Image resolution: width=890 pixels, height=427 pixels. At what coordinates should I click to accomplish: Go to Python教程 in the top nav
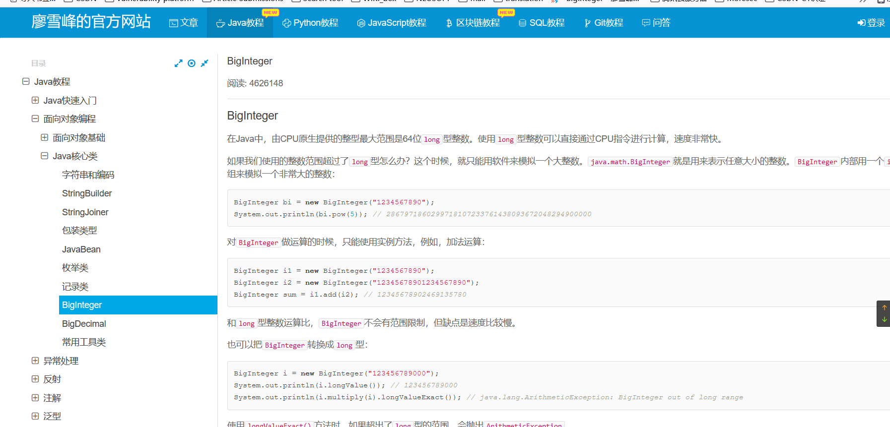click(x=310, y=23)
